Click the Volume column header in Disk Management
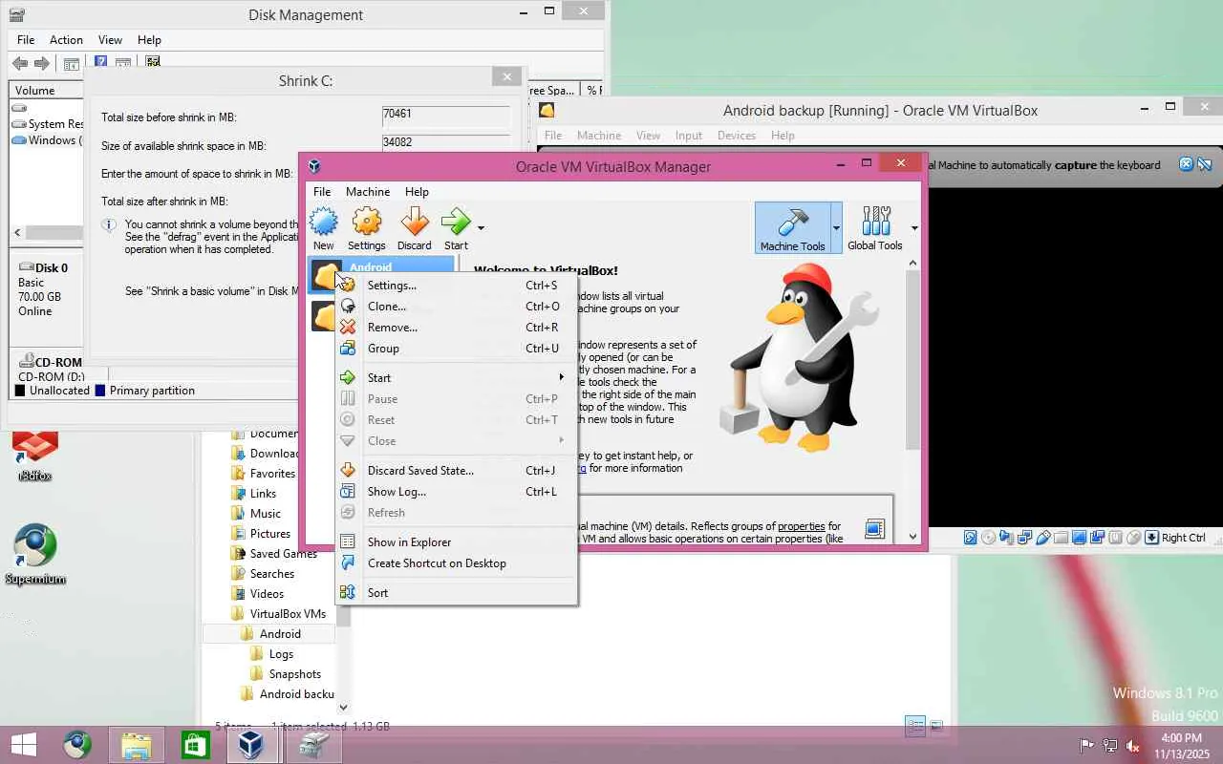This screenshot has height=764, width=1223. click(46, 90)
